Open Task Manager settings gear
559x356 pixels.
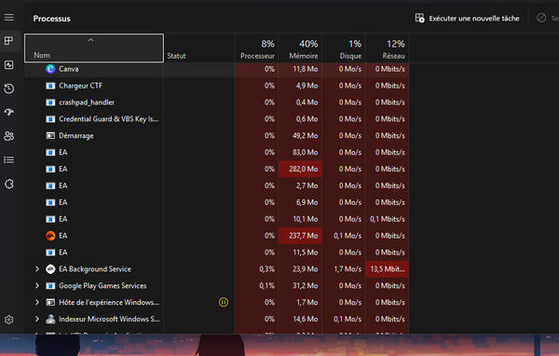pos(9,320)
